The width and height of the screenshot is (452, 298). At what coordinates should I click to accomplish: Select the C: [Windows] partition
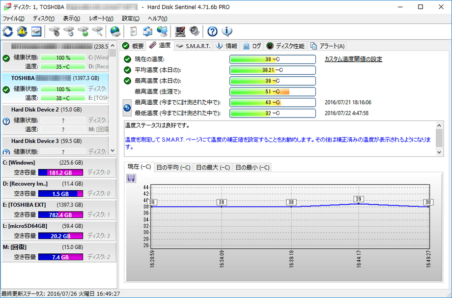click(x=59, y=168)
